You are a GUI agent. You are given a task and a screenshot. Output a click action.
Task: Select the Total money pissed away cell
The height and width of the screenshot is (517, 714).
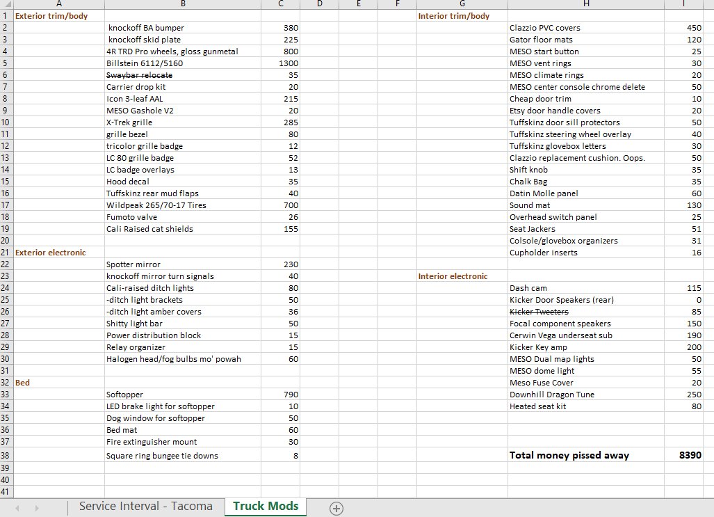(586, 456)
